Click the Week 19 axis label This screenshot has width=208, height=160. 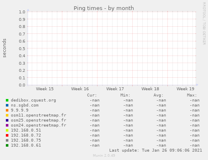pyautogui.click(x=185, y=89)
